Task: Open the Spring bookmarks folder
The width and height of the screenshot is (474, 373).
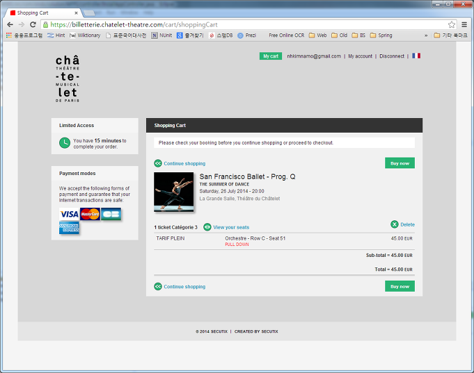Action: click(381, 35)
